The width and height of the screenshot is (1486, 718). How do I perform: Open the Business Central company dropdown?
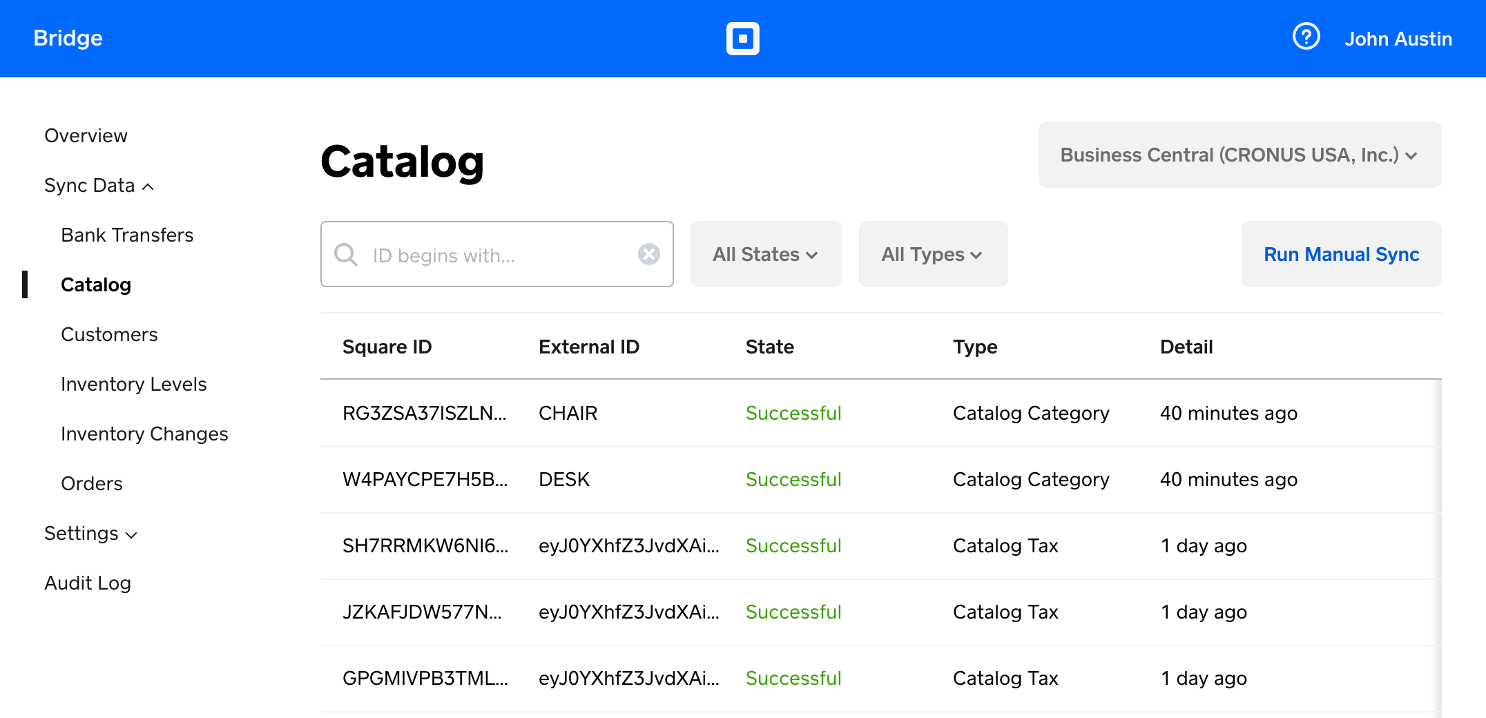pos(1240,155)
